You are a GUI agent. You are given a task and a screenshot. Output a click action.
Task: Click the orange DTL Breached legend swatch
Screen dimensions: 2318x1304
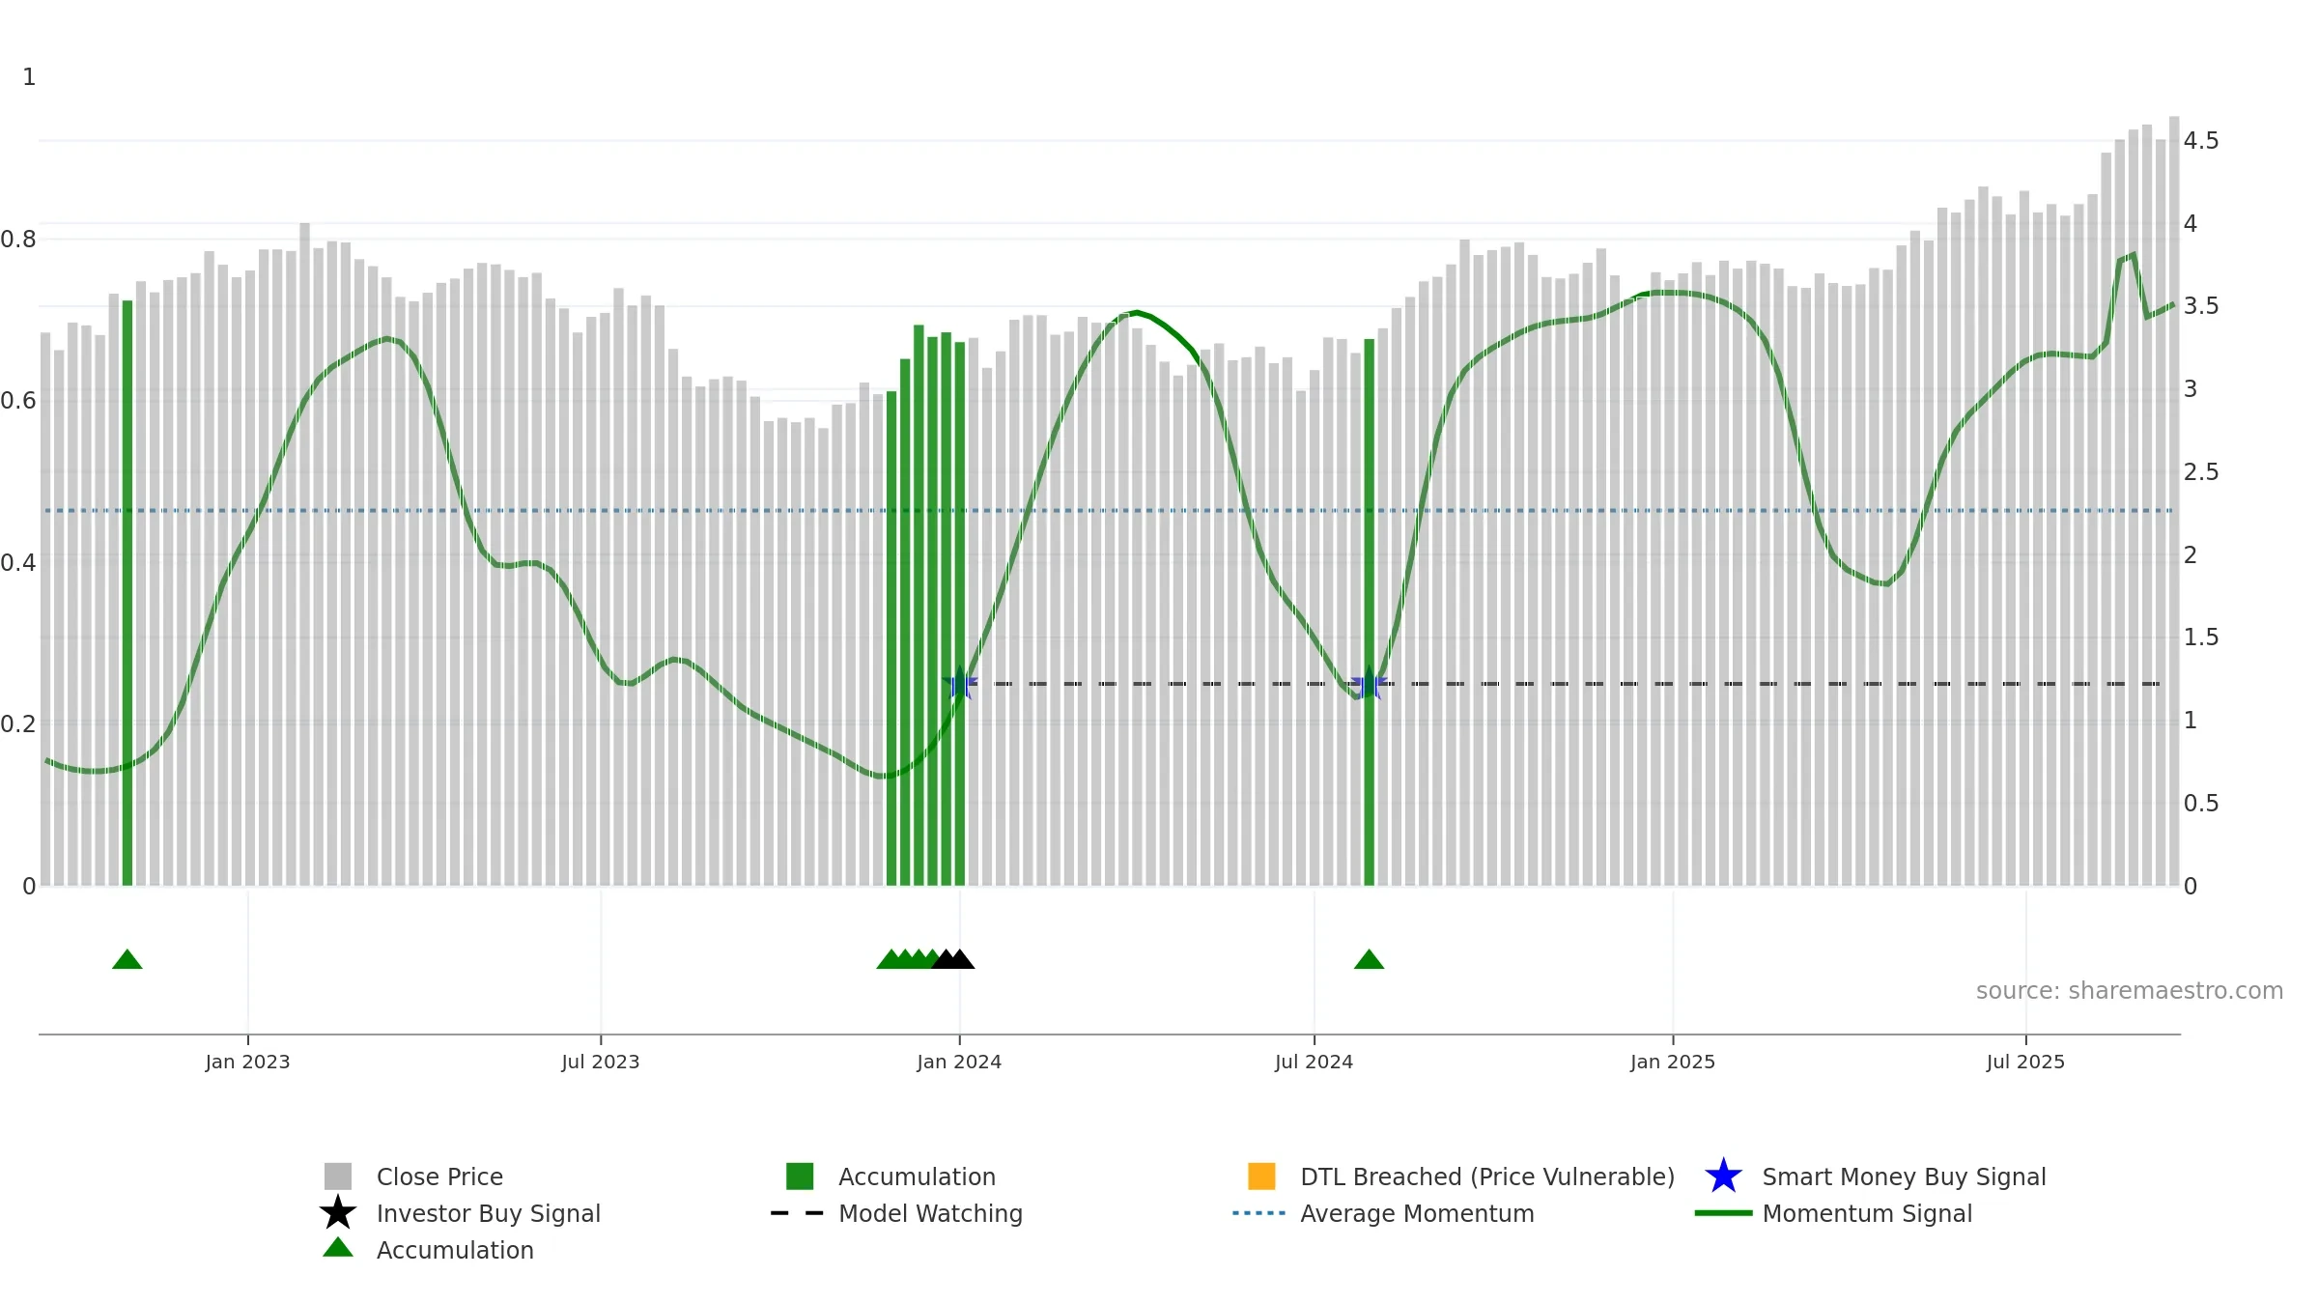(x=1261, y=1176)
